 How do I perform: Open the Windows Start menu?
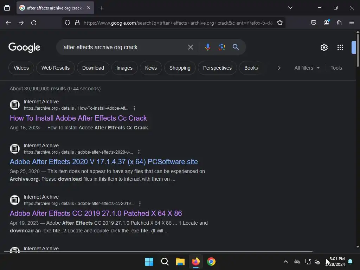[149, 262]
